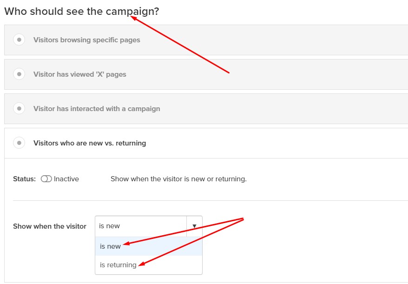Click 'Show when the visitor is new or returning.' text

[178, 179]
